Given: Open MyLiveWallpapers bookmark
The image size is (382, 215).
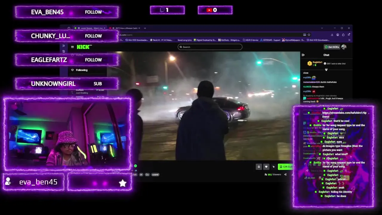Looking at the screenshot, I should click(x=293, y=40).
